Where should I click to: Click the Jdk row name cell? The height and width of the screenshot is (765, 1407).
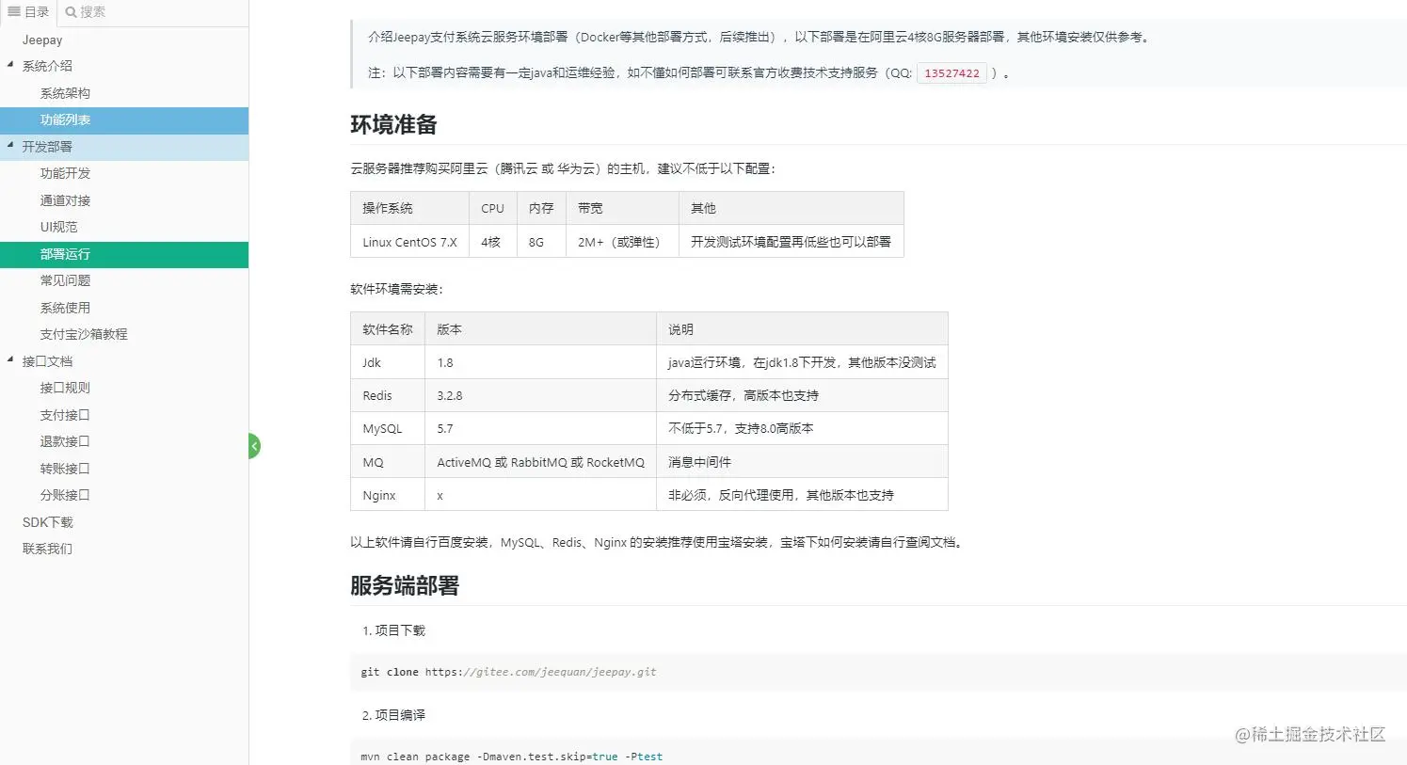point(388,362)
